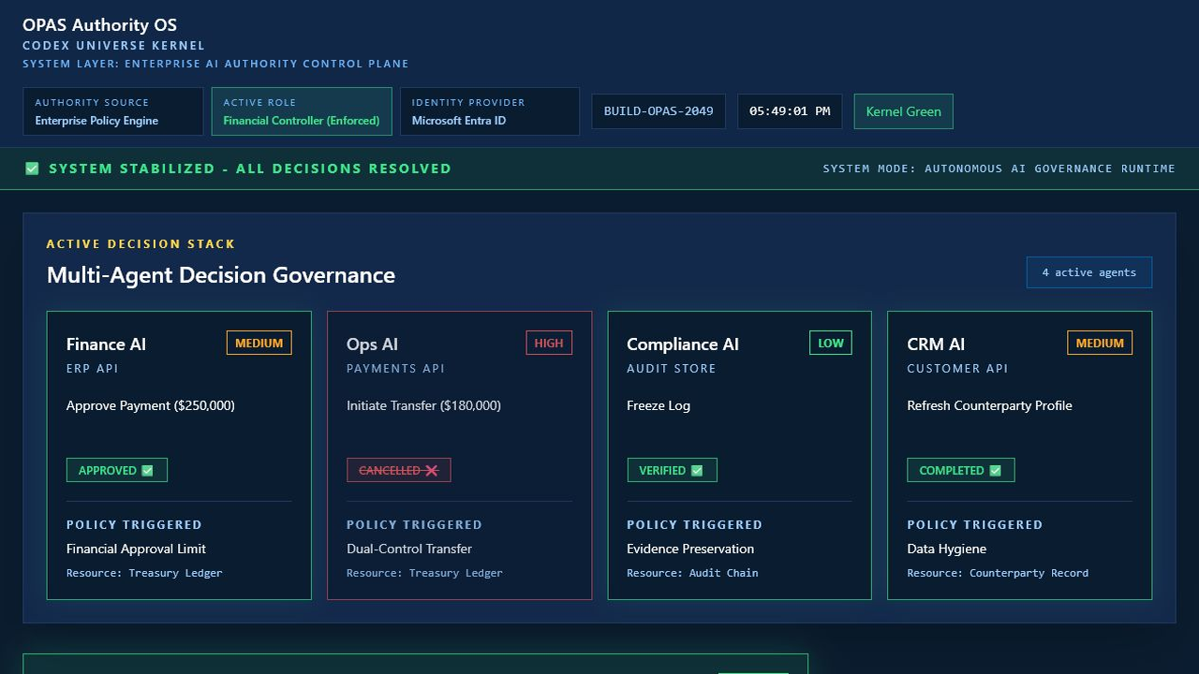Click Resource: Audit Chain text
Viewport: 1199px width, 674px height.
coord(692,573)
